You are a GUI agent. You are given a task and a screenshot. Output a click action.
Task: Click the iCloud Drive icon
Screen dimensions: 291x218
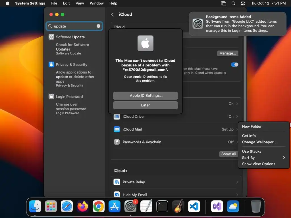(x=117, y=116)
